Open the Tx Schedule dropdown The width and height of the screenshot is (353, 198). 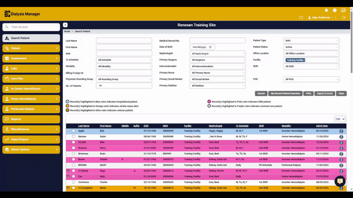(x=124, y=60)
